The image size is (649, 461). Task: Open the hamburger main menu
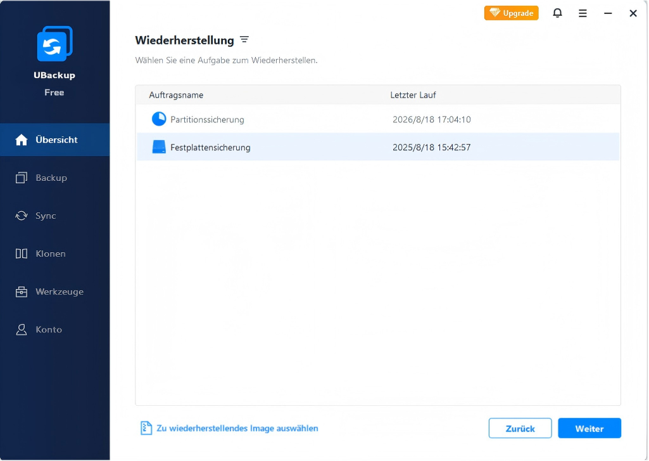583,13
